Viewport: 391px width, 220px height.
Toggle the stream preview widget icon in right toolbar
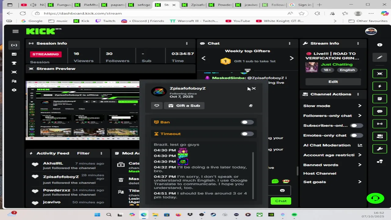(380, 74)
